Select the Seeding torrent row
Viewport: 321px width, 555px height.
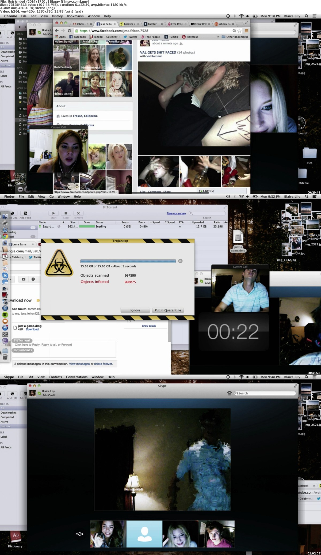point(132,226)
